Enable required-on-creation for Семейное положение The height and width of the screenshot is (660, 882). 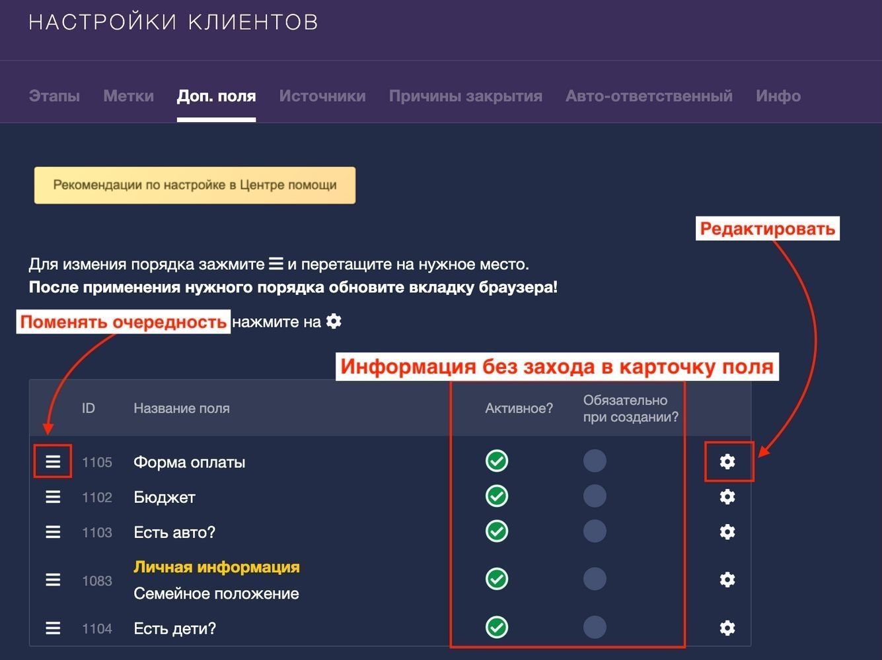tap(595, 579)
